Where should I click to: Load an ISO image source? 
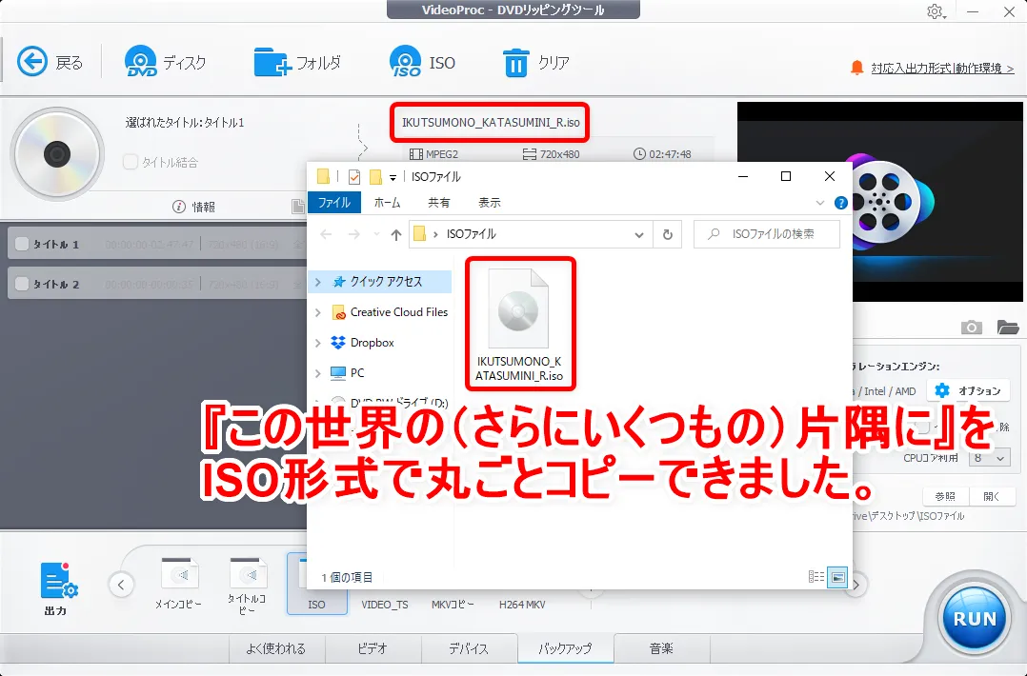[422, 62]
